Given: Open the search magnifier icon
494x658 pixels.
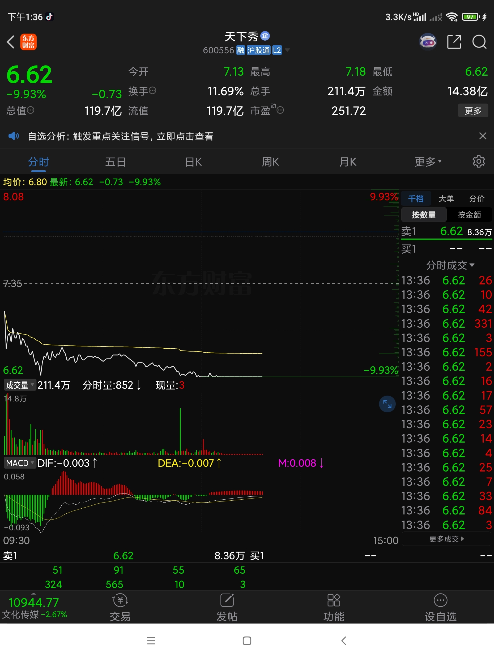Looking at the screenshot, I should coord(479,42).
